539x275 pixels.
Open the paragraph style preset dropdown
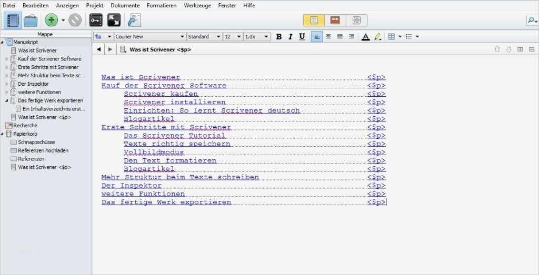pos(104,36)
